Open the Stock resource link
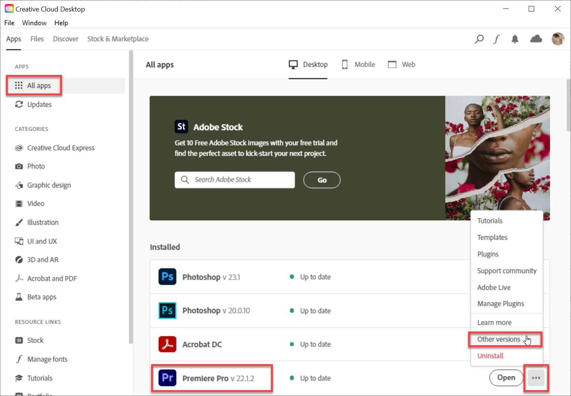This screenshot has width=571, height=396. (29, 340)
